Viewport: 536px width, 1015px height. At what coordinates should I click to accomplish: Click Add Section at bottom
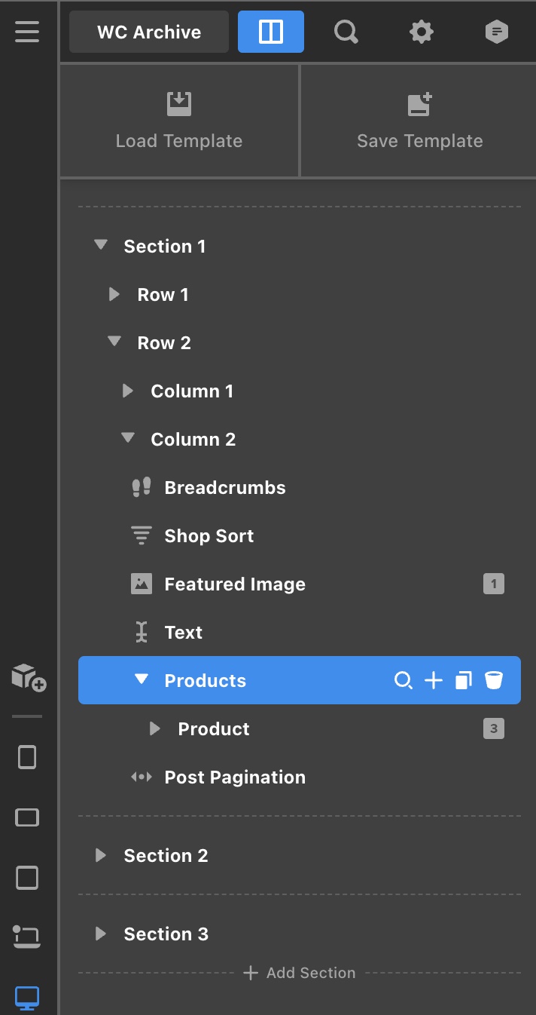[300, 973]
